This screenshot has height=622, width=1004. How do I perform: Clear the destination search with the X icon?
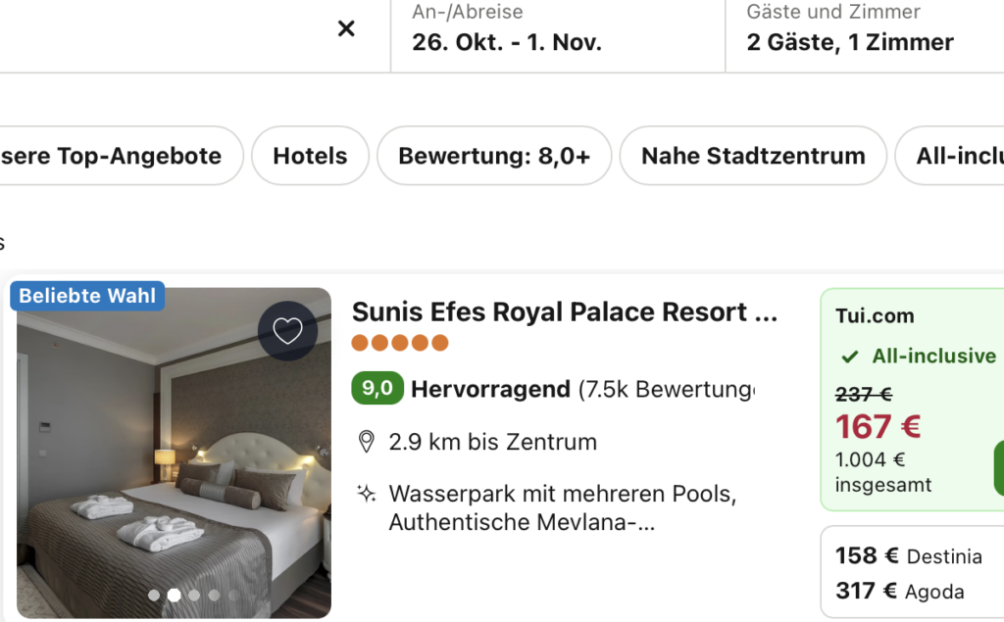click(346, 28)
